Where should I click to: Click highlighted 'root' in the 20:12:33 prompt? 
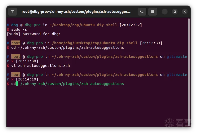(x=16, y=43)
